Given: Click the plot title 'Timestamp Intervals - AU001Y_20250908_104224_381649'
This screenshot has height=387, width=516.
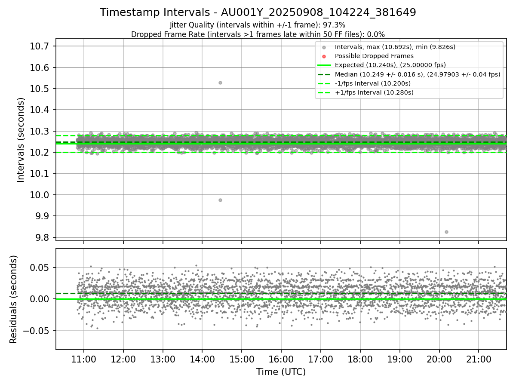Looking at the screenshot, I should tap(258, 12).
